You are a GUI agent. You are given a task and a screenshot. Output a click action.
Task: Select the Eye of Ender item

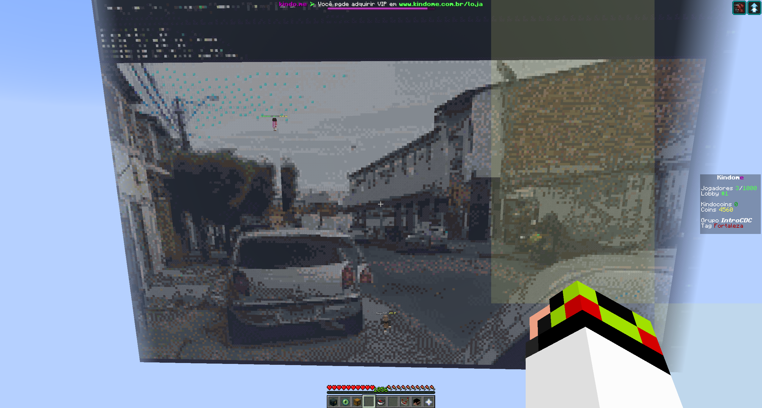[345, 402]
